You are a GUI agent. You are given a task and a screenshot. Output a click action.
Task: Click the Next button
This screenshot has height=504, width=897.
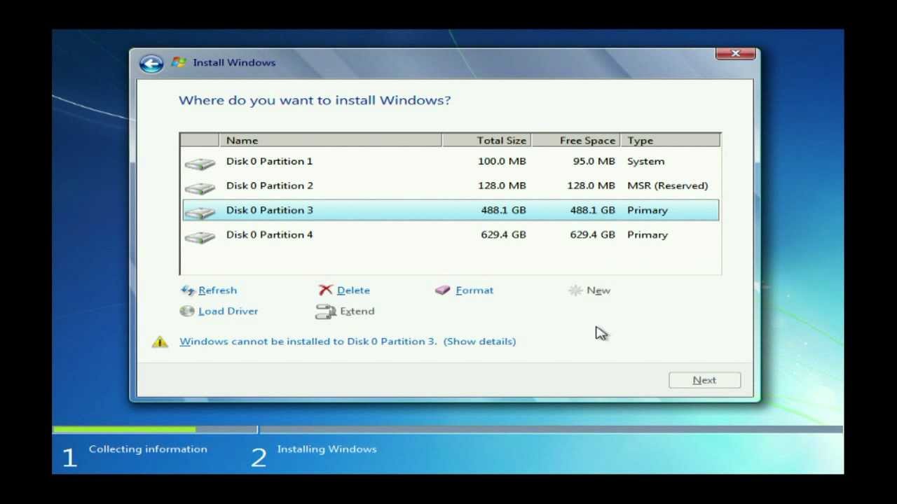pos(704,380)
